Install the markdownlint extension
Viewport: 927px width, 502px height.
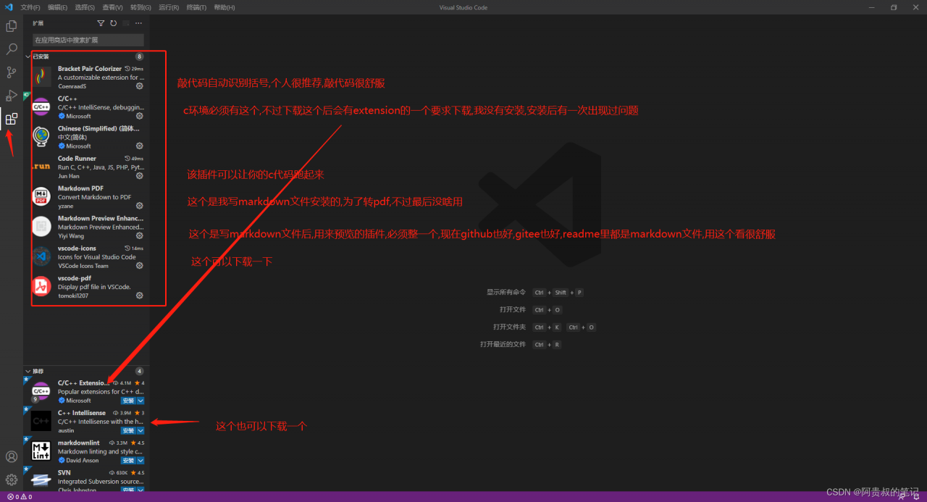(128, 460)
